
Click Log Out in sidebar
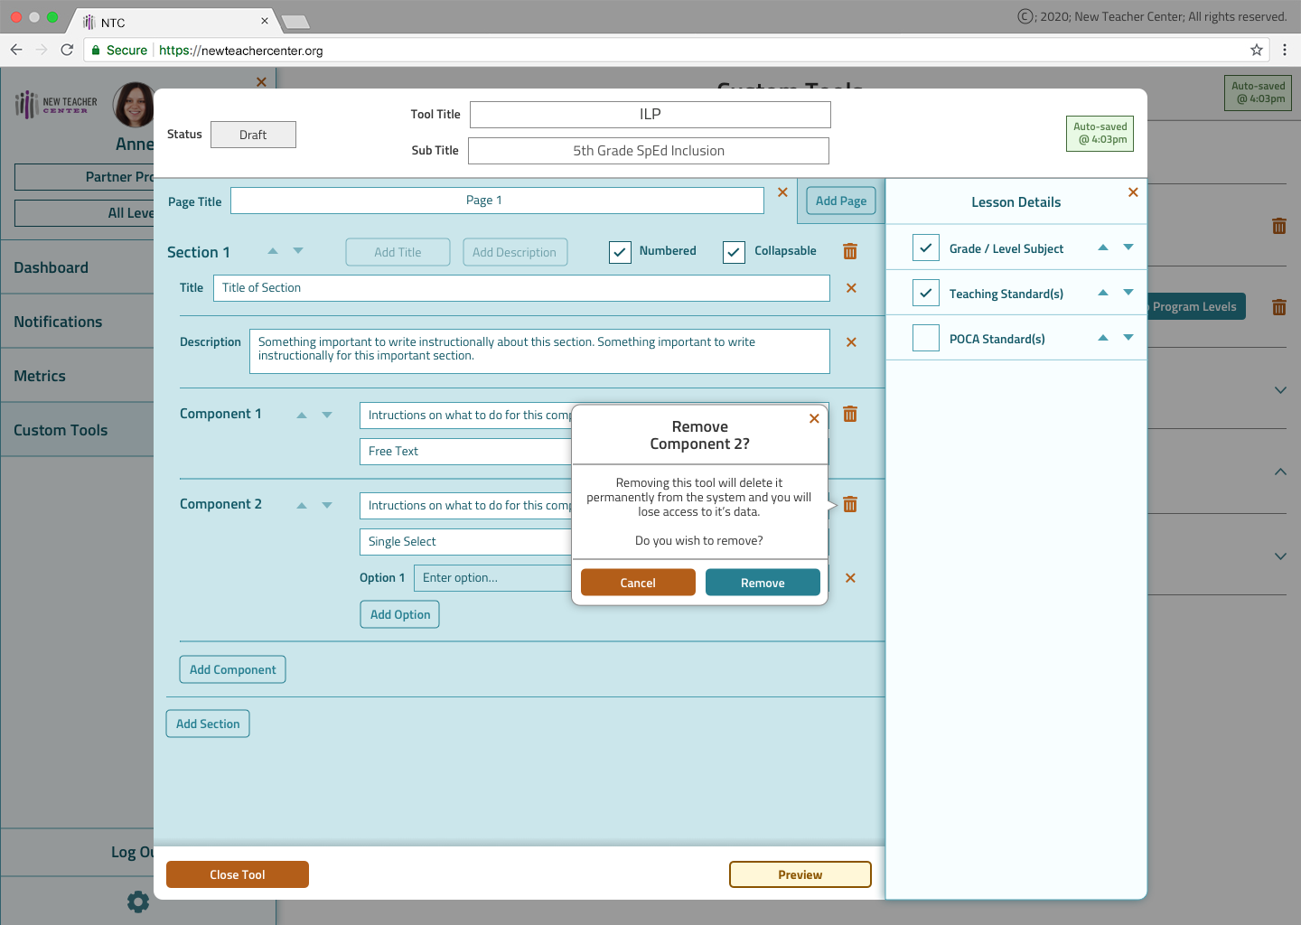pyautogui.click(x=132, y=852)
